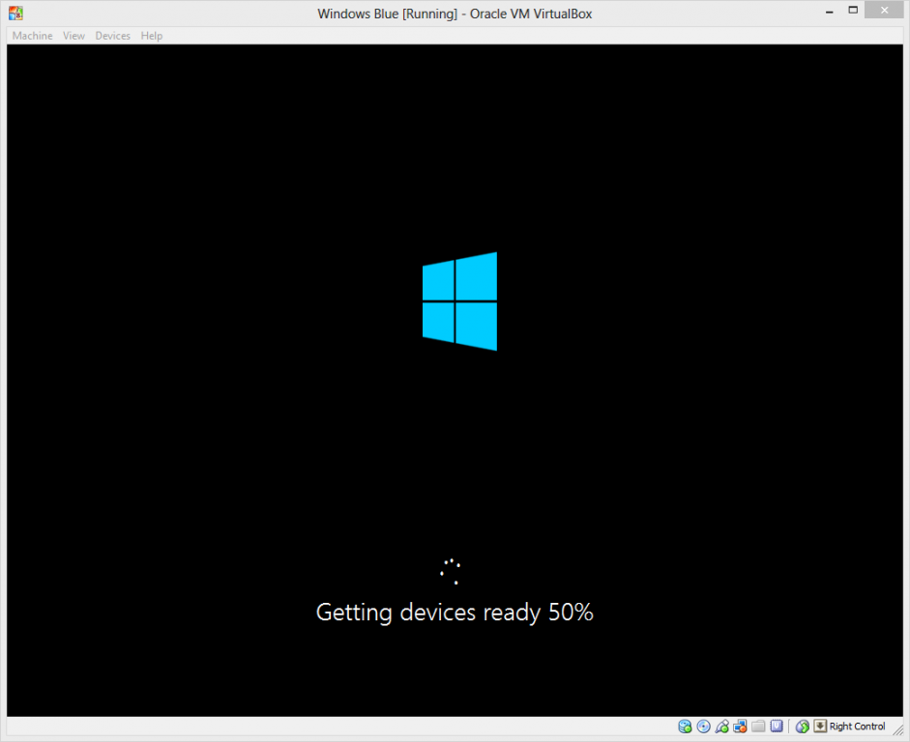The image size is (910, 742).
Task: Click the shared folders status icon
Action: tap(758, 727)
